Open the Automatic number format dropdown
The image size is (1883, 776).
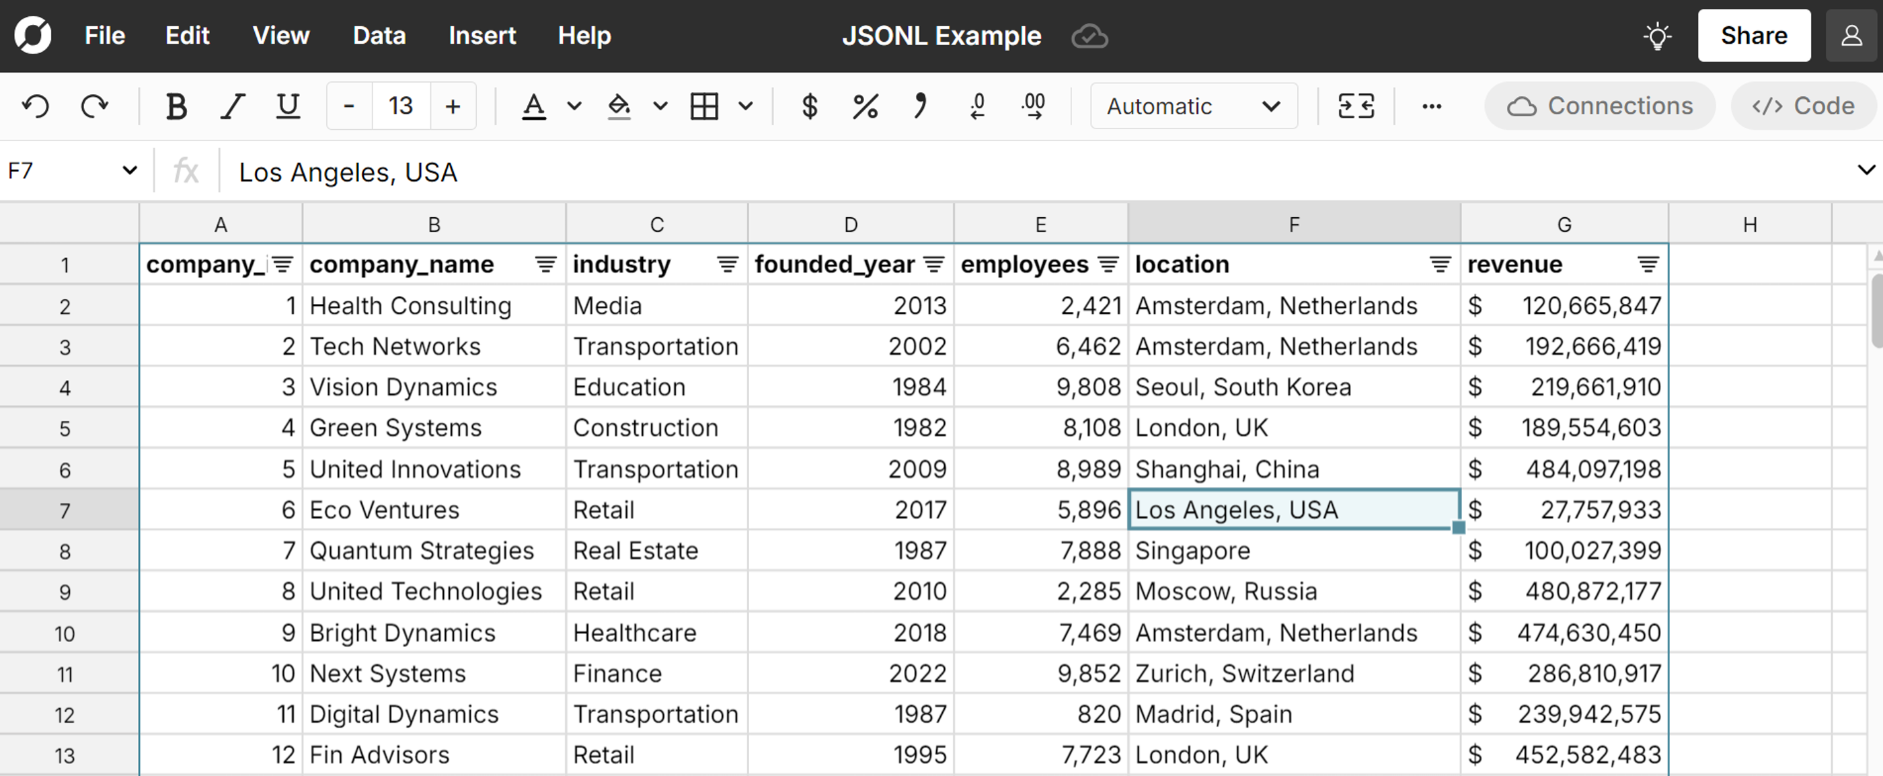1193,106
